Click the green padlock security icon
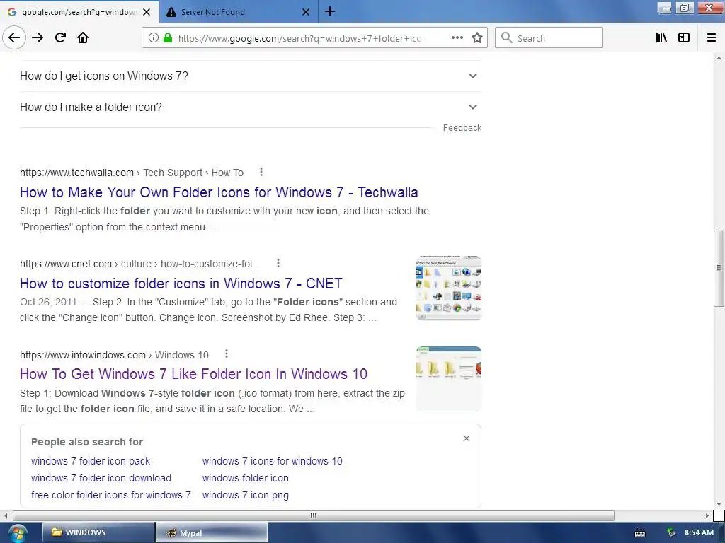The image size is (725, 543). [x=168, y=38]
